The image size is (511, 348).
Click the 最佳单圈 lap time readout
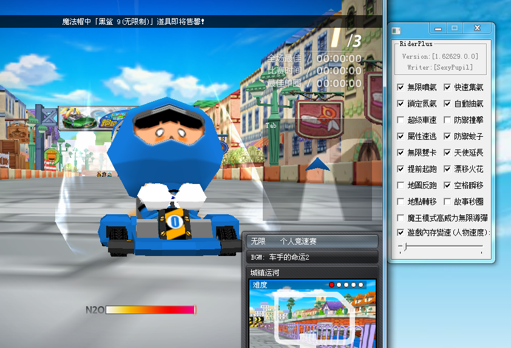(314, 84)
